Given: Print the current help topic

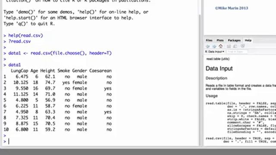Looking at the screenshot, I should point(229,46).
